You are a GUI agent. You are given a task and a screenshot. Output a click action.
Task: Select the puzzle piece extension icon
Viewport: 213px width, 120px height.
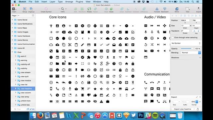(x=89, y=57)
